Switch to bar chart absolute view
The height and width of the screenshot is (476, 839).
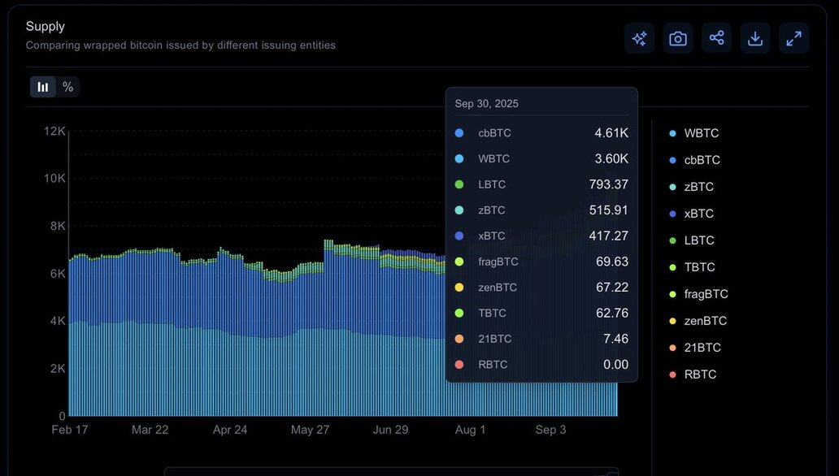tap(43, 87)
